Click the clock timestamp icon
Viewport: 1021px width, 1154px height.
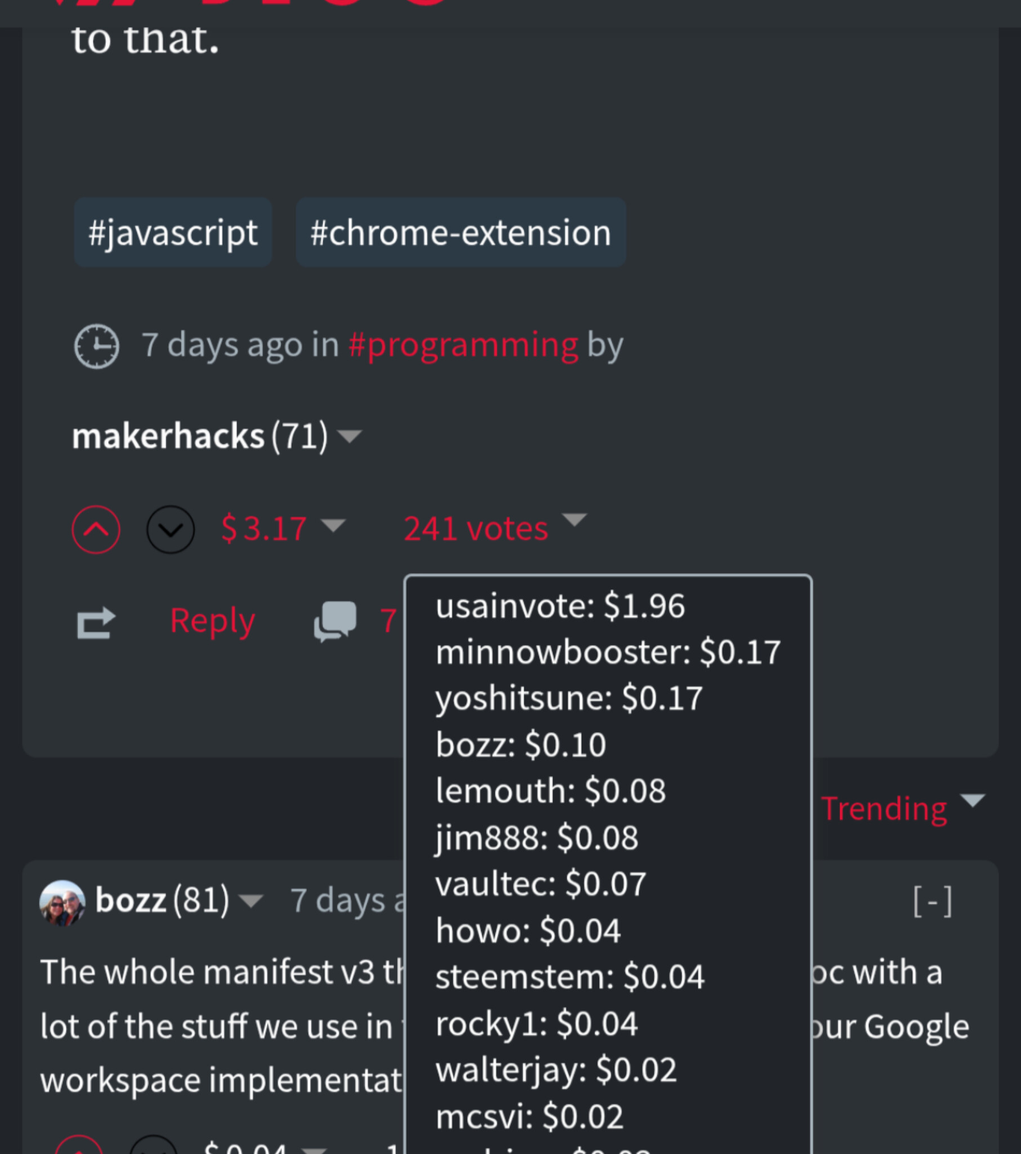coord(96,345)
